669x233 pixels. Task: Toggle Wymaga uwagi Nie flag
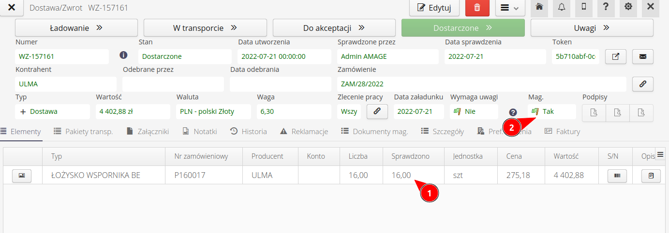pos(474,111)
